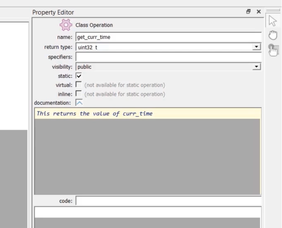The width and height of the screenshot is (282, 228).
Task: Click '(not available for static operation)' next to virtual
Action: (125, 85)
